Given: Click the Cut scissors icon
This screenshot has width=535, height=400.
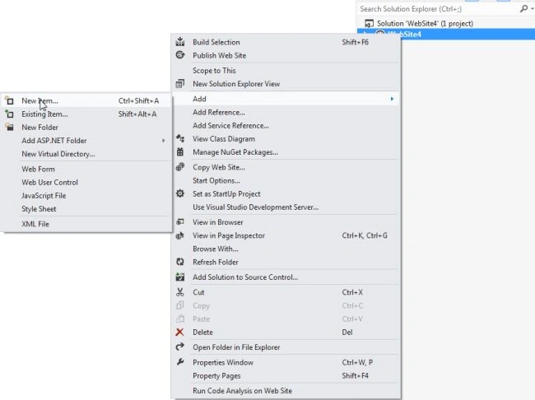Looking at the screenshot, I should (x=180, y=292).
